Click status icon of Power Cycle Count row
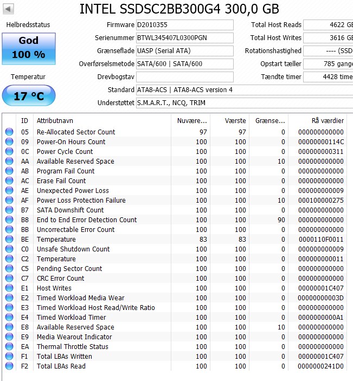Screen dimensions: 353x381 tap(9, 151)
